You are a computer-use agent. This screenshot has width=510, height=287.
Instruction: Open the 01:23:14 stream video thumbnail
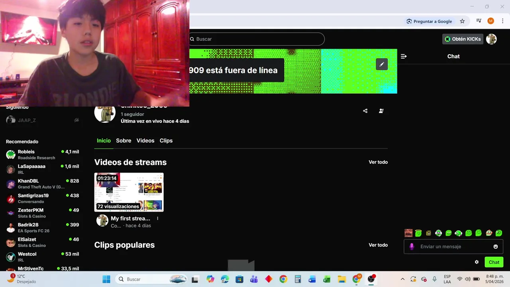point(129,192)
